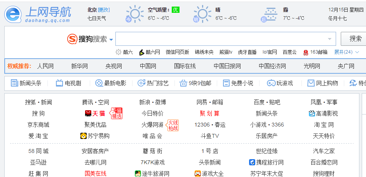The image size is (366, 177).
Task: Open the 腾讯·空间 site link
Action: click(x=96, y=102)
